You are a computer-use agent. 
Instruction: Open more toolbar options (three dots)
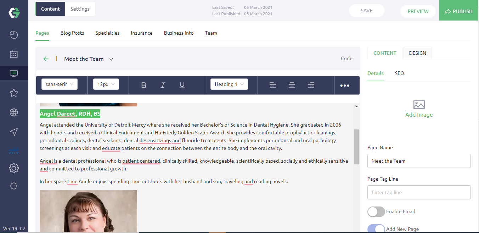pos(345,85)
